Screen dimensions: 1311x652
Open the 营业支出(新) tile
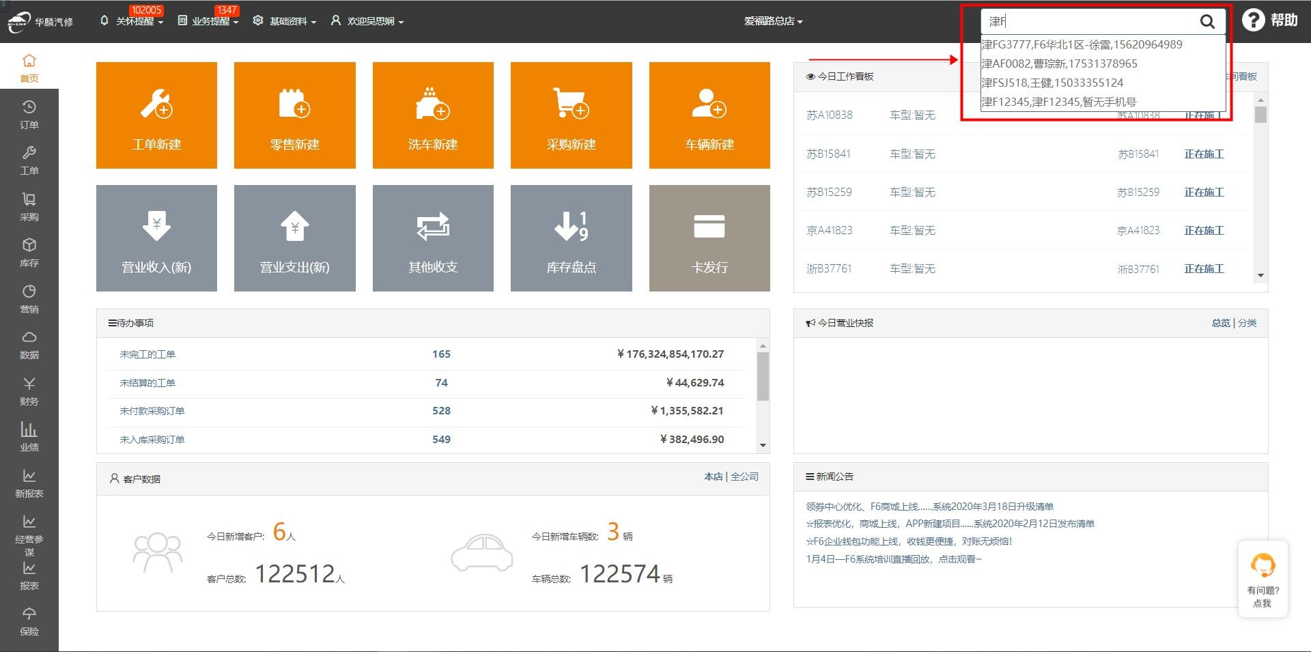coord(295,238)
